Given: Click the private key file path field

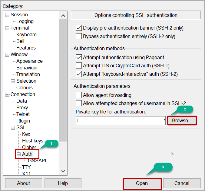Looking at the screenshot, I should click(120, 121).
